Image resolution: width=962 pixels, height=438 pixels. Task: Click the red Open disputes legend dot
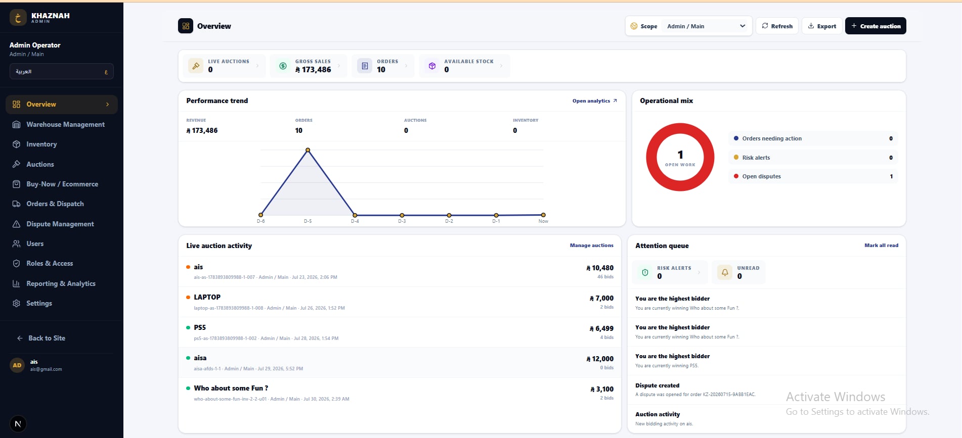pos(736,176)
